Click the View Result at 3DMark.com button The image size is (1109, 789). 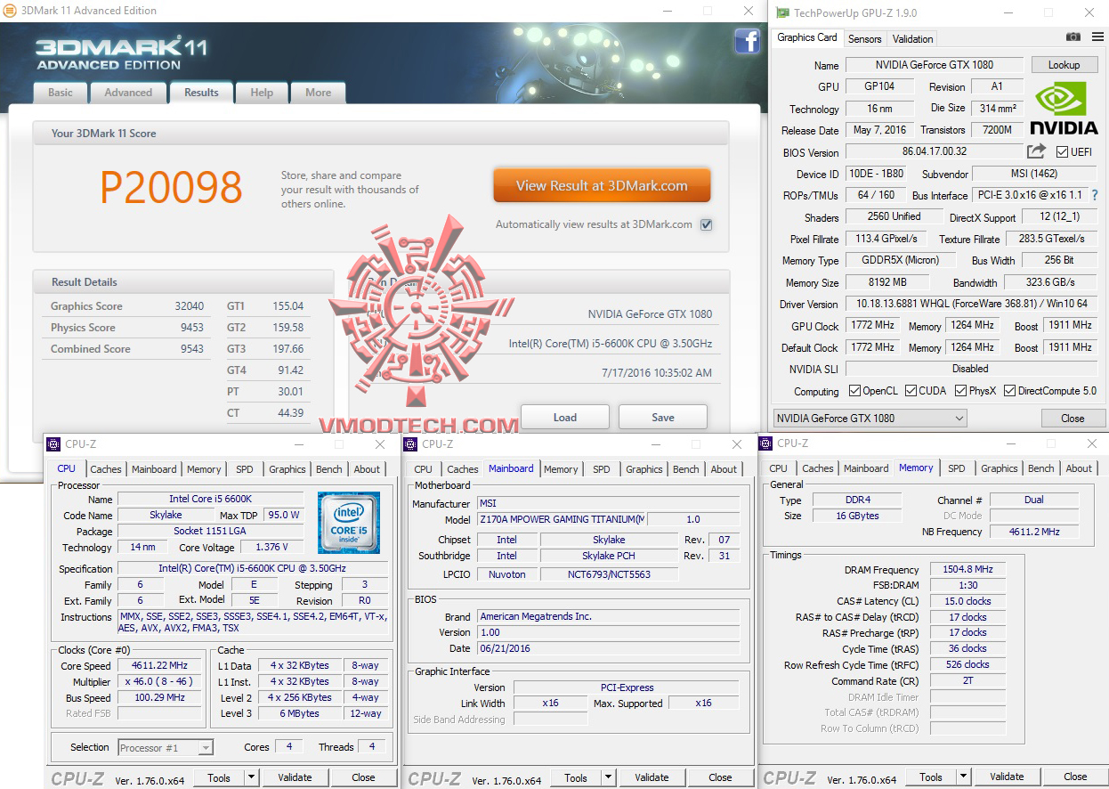tap(602, 184)
